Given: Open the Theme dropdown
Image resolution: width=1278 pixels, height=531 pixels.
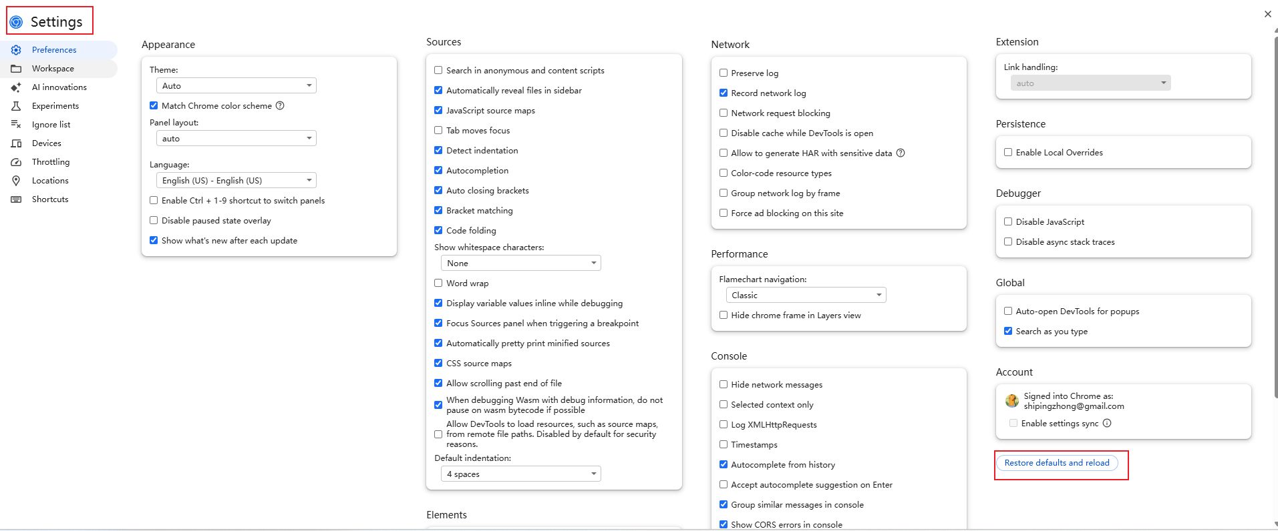Looking at the screenshot, I should pyautogui.click(x=236, y=85).
